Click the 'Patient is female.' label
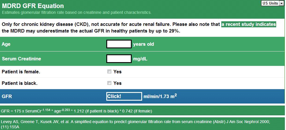286x130 pixels. tap(21, 72)
